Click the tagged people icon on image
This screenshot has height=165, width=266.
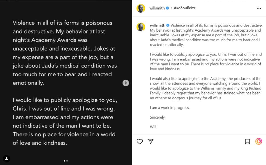pos(6,159)
